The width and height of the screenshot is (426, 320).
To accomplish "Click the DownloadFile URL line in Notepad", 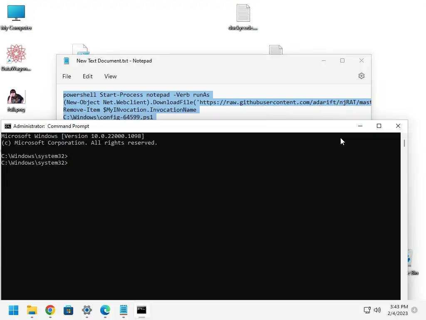I will click(217, 102).
